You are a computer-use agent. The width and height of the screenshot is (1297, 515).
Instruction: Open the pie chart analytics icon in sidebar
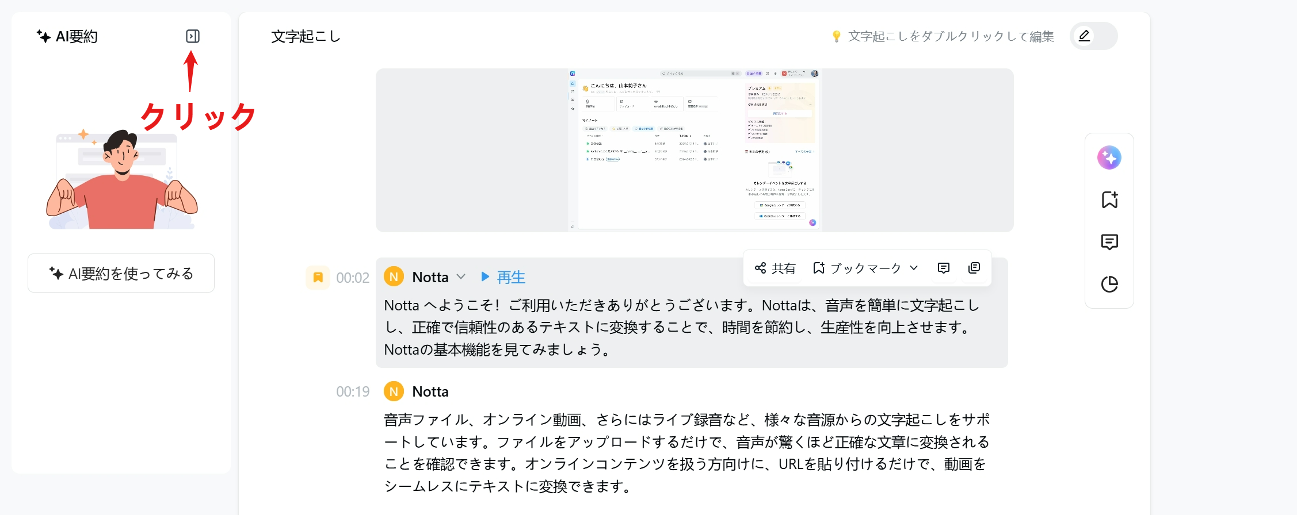(1109, 284)
